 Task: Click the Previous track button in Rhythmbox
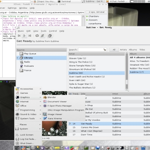click(19, 36)
